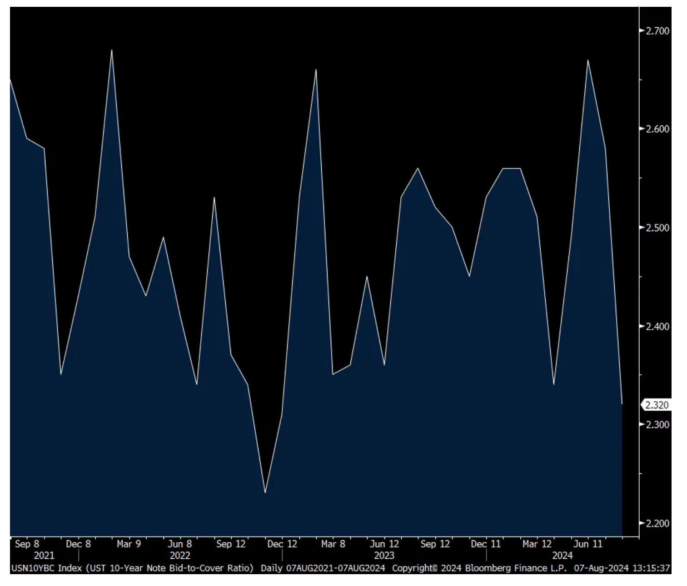This screenshot has width=687, height=586.
Task: Click the 2.600 y-axis label
Action: point(657,129)
